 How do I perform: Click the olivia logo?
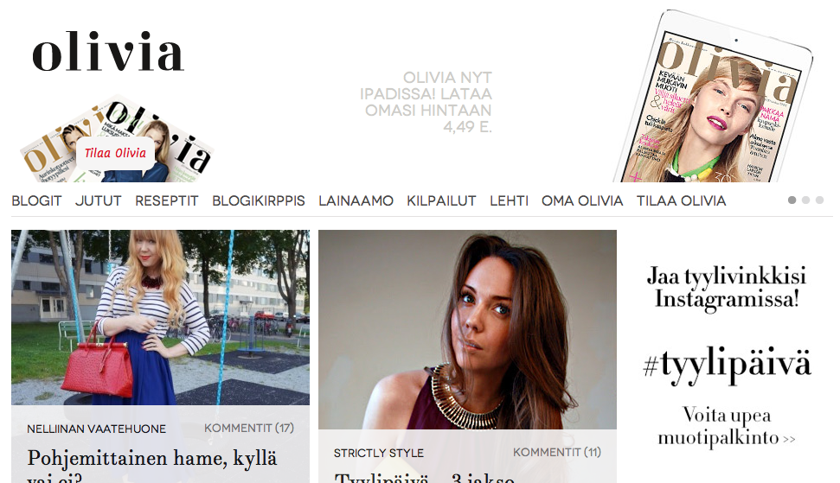point(108,51)
